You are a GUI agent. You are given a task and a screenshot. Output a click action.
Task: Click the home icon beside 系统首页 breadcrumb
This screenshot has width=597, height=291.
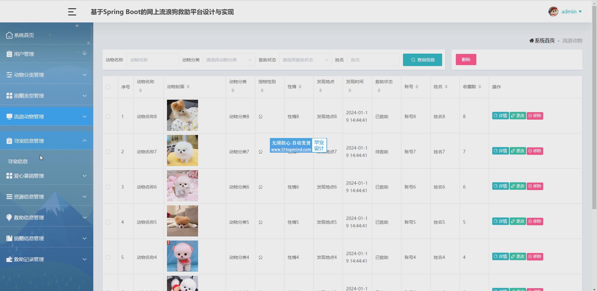click(532, 41)
